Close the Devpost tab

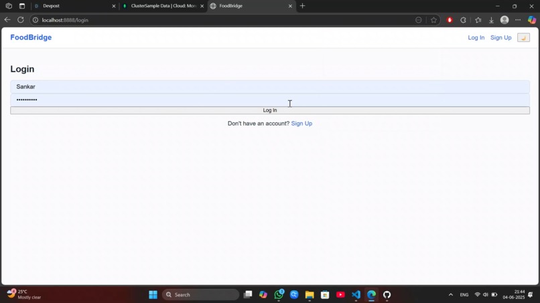[114, 6]
